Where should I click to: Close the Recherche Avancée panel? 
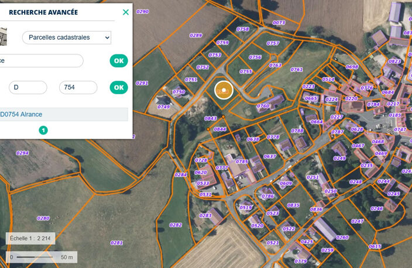click(126, 12)
